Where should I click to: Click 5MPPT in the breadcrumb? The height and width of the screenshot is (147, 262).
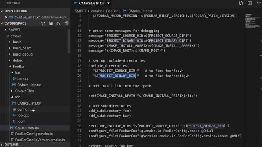(x=81, y=11)
